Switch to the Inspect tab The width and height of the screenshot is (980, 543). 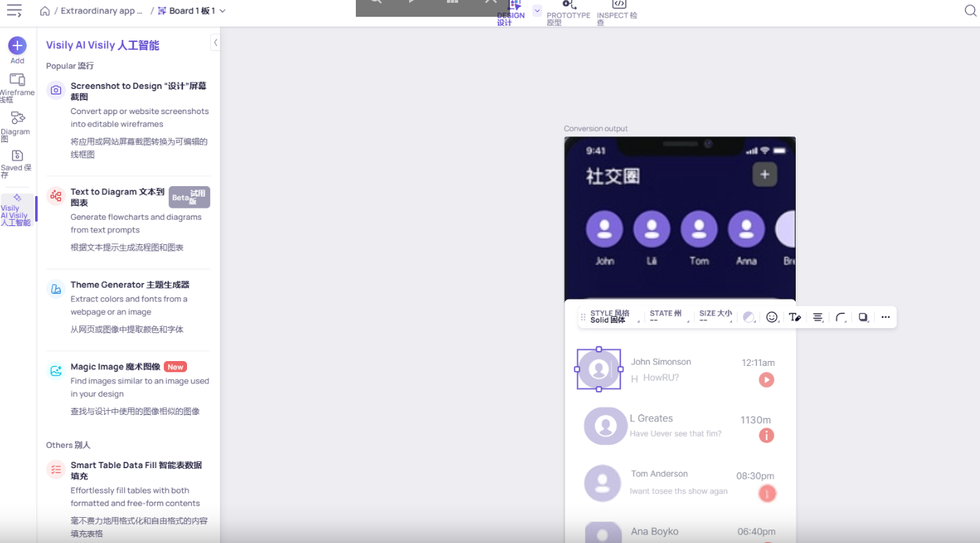click(x=616, y=11)
